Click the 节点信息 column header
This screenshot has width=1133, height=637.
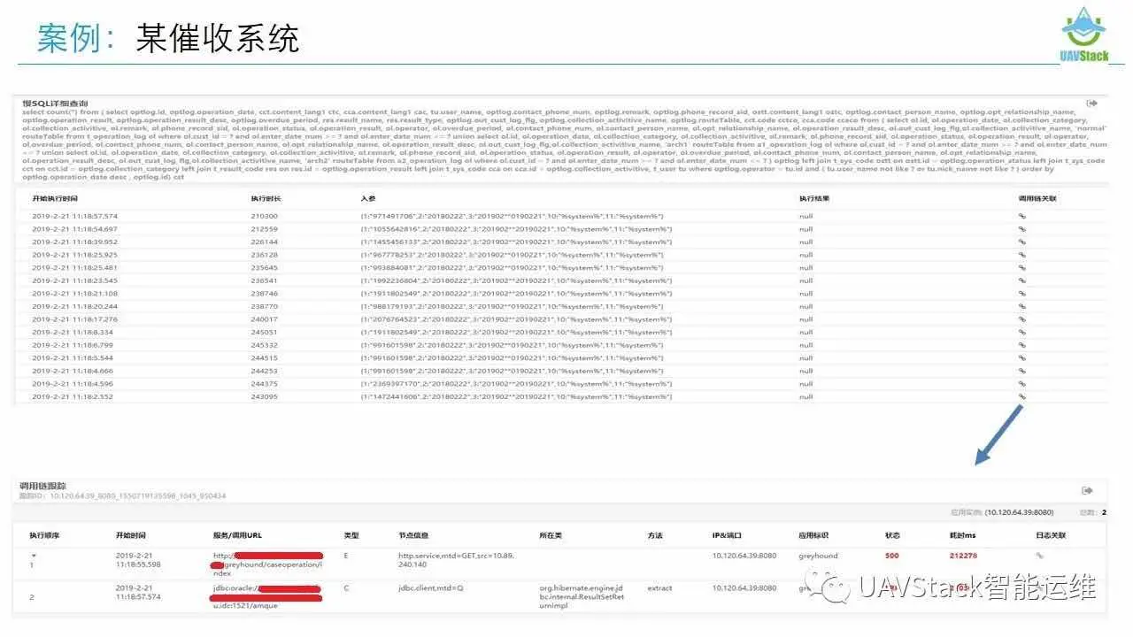413,536
